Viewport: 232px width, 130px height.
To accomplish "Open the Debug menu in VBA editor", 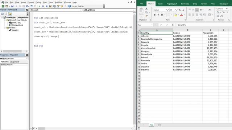I will (38, 3).
